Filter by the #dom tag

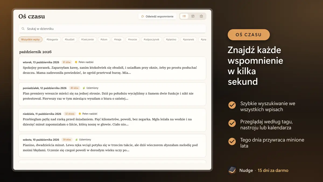point(104,39)
